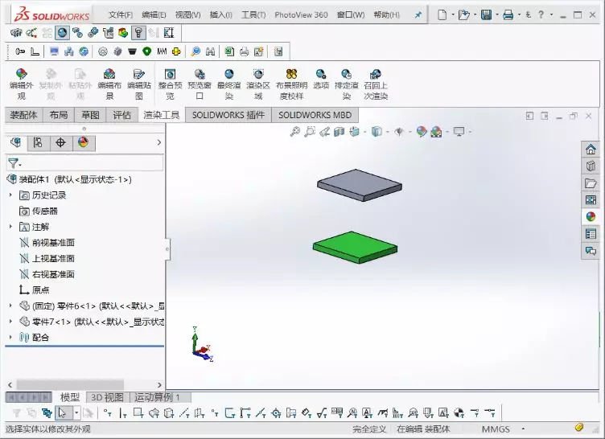
Task: Expand the manager panel tabs chevron
Action: 159,143
